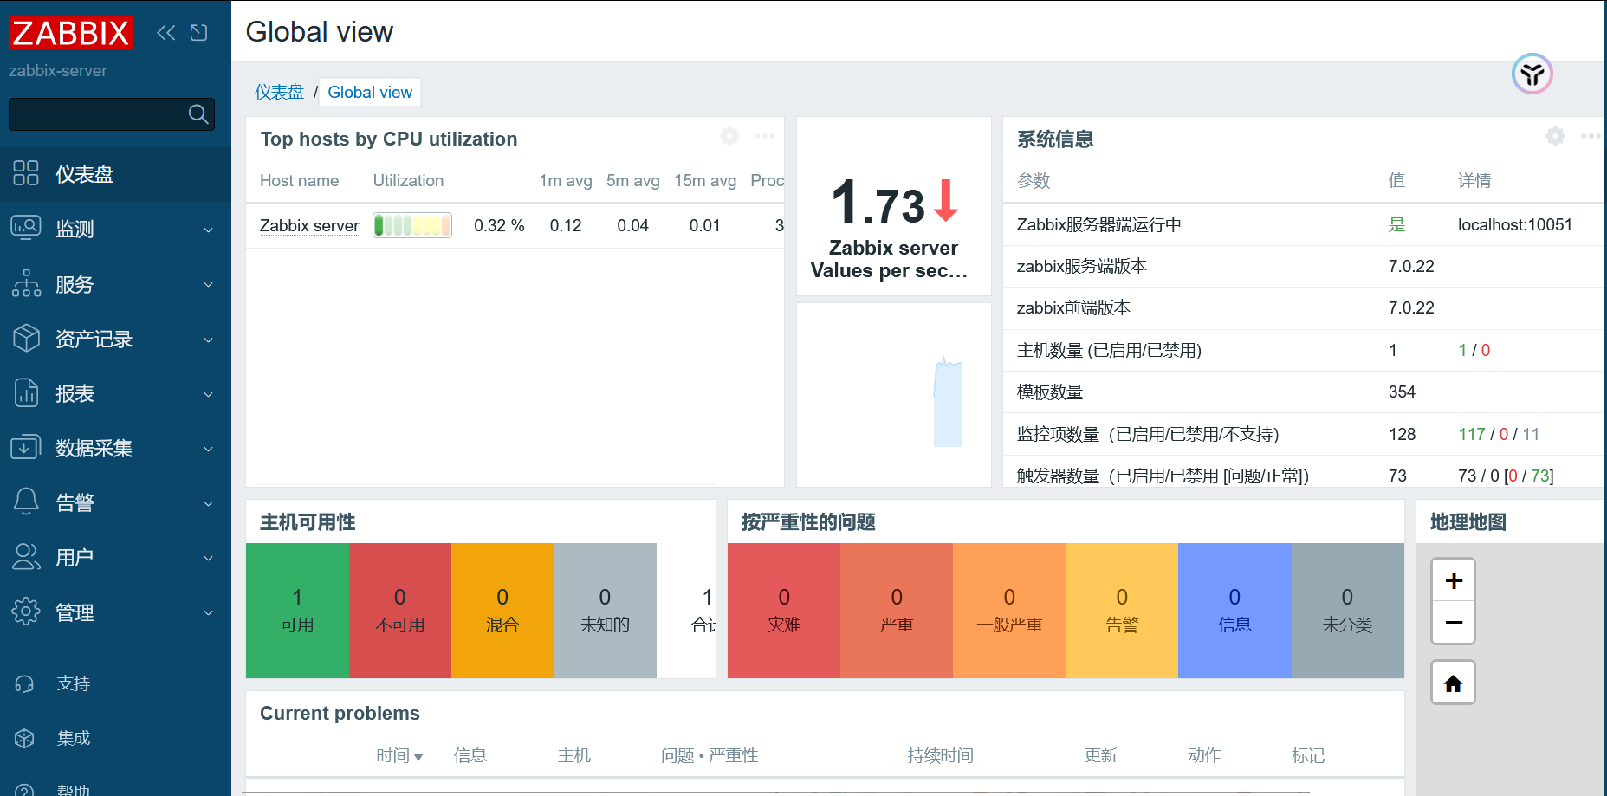The image size is (1607, 796).
Task: Click the localhost:10051 detail text
Action: (x=1515, y=224)
